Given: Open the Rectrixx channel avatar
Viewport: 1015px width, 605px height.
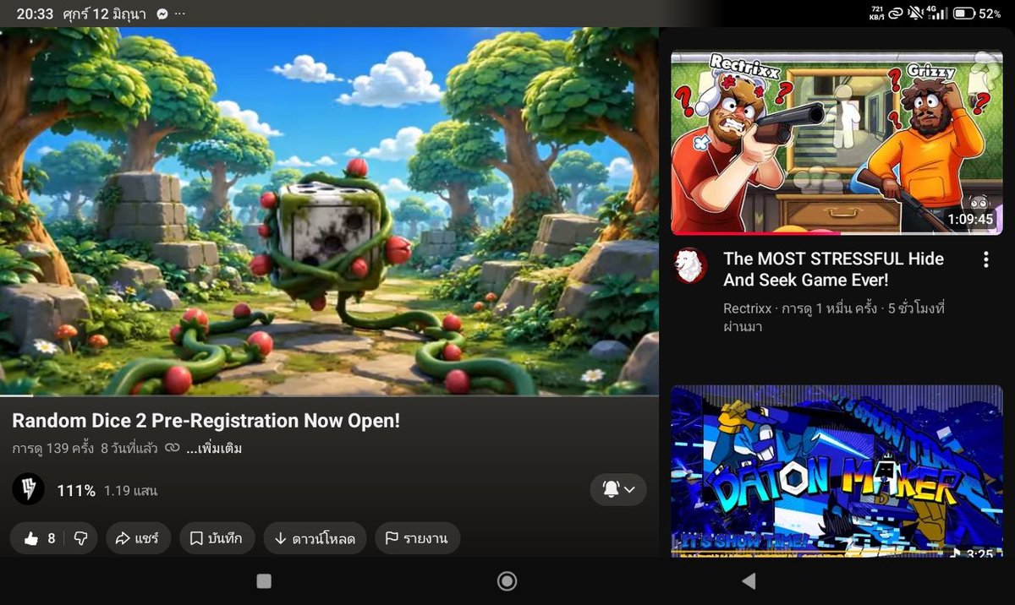Looking at the screenshot, I should pyautogui.click(x=690, y=265).
